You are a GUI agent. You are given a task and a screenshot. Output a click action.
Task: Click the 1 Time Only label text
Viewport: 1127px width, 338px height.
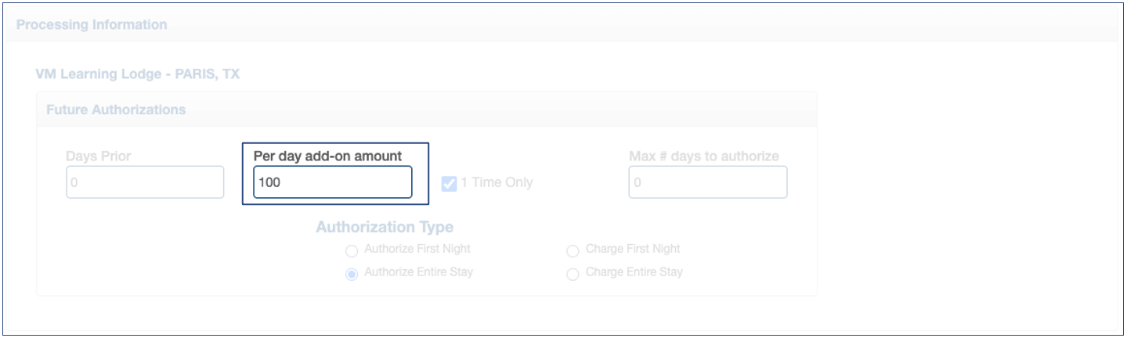point(497,183)
